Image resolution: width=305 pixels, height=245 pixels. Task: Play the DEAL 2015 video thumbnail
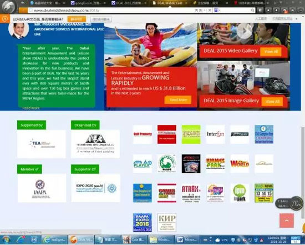[245, 31]
